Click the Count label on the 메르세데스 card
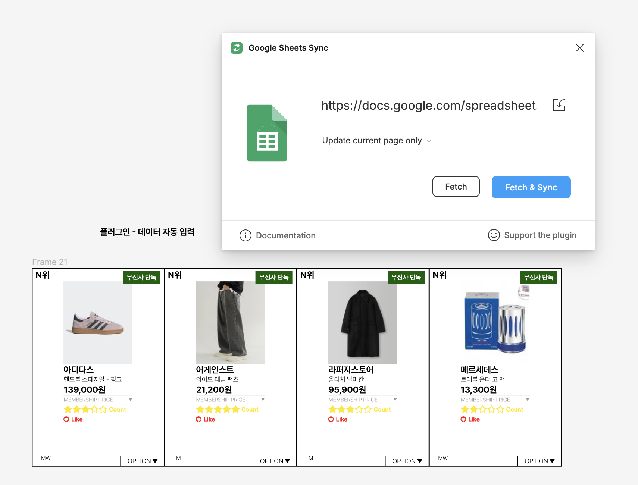The image size is (638, 485). [x=515, y=410]
